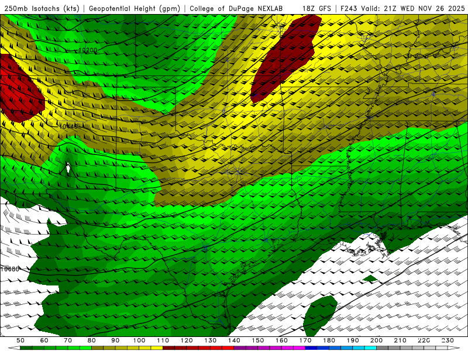Click the 230 value on the color scale

pyautogui.click(x=448, y=340)
